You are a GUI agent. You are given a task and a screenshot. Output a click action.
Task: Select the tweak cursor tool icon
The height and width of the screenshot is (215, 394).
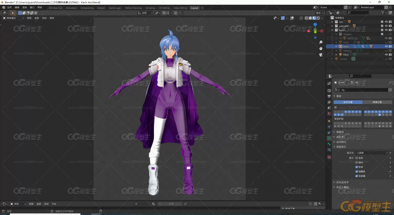[13, 13]
